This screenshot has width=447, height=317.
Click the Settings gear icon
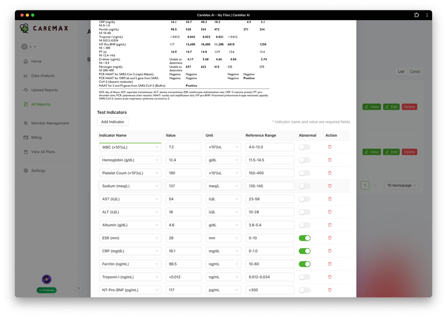click(x=26, y=171)
